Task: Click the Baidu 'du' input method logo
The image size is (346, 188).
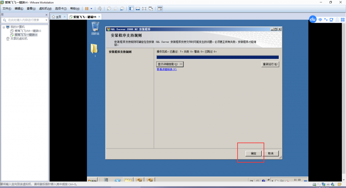Action: click(313, 19)
